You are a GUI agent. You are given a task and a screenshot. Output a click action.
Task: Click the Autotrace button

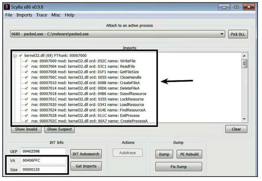pos(128,153)
